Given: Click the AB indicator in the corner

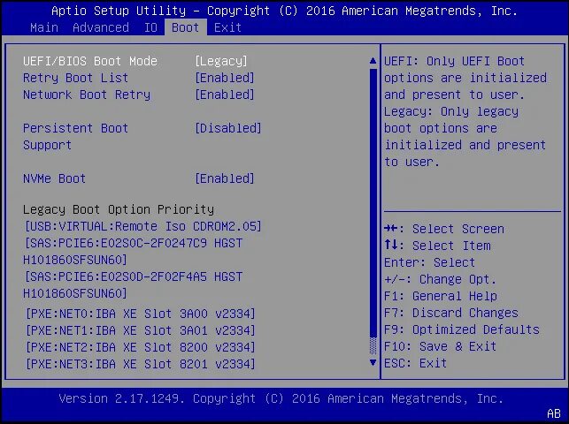Looking at the screenshot, I should pyautogui.click(x=554, y=413).
